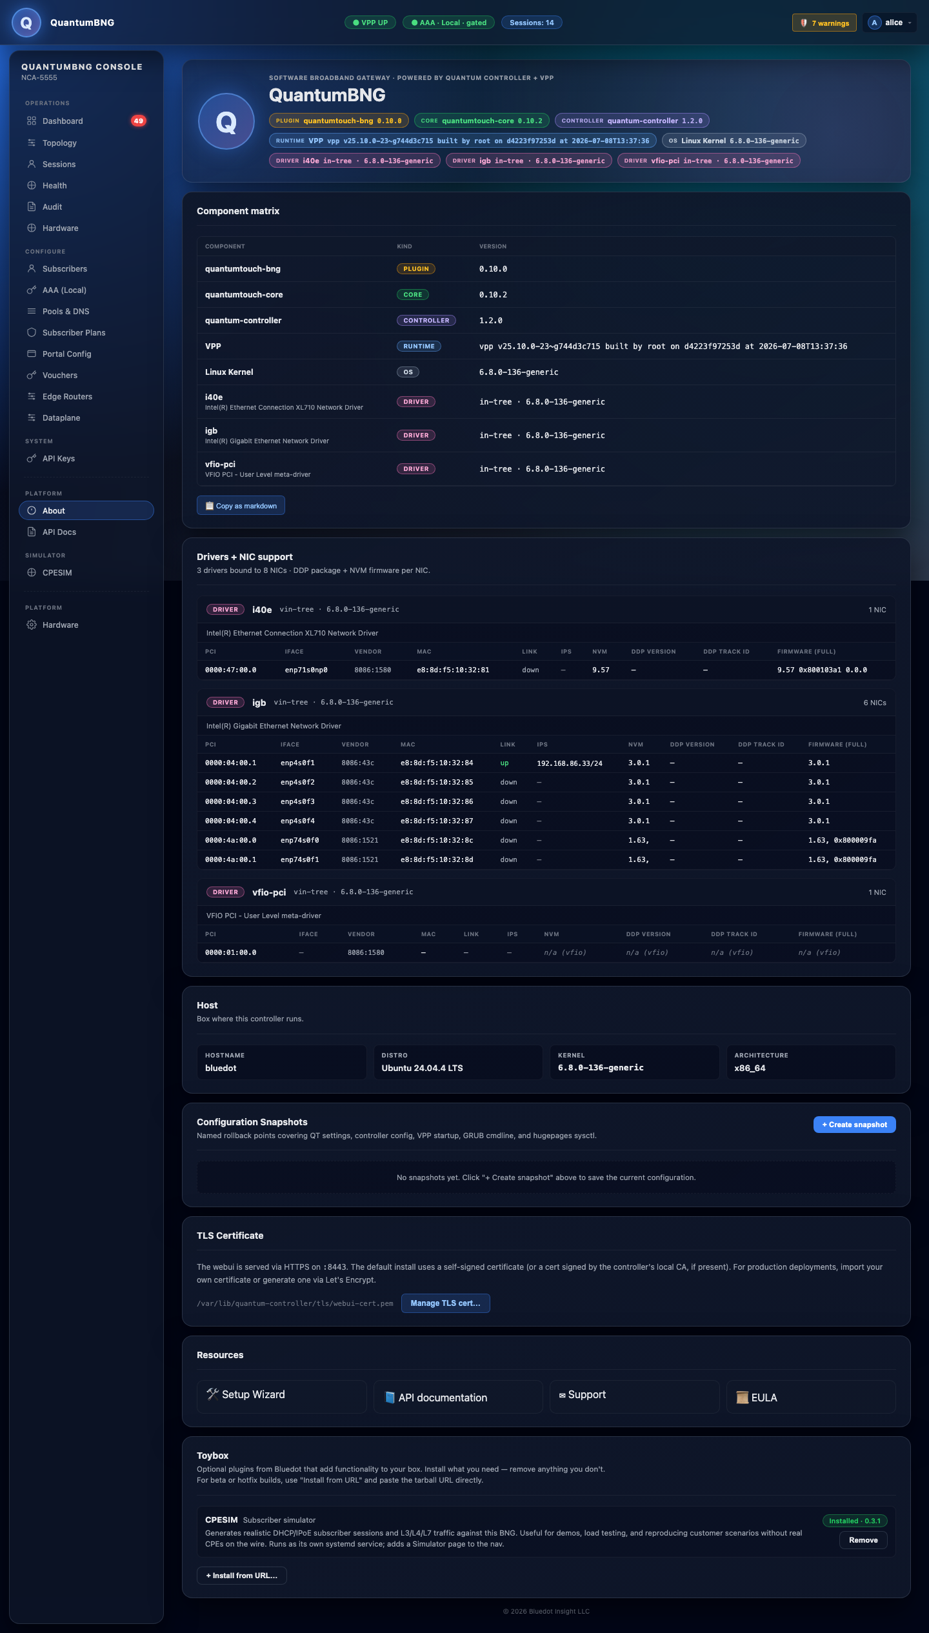Image resolution: width=929 pixels, height=1633 pixels.
Task: Click the Audit document icon
Action: click(32, 206)
